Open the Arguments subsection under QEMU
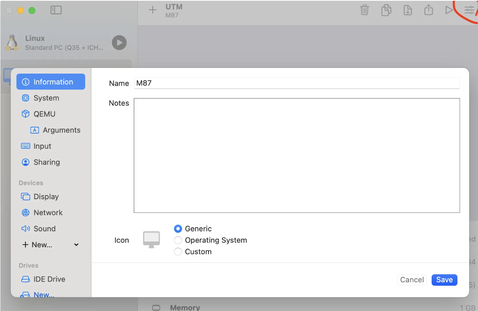This screenshot has height=311, width=478. [55, 130]
